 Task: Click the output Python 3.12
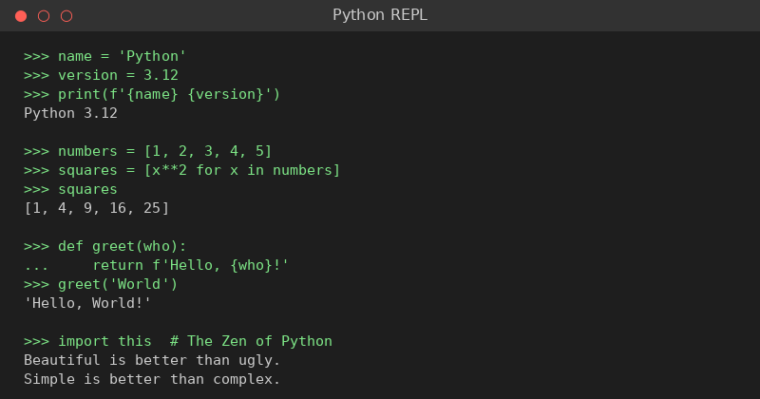[70, 113]
